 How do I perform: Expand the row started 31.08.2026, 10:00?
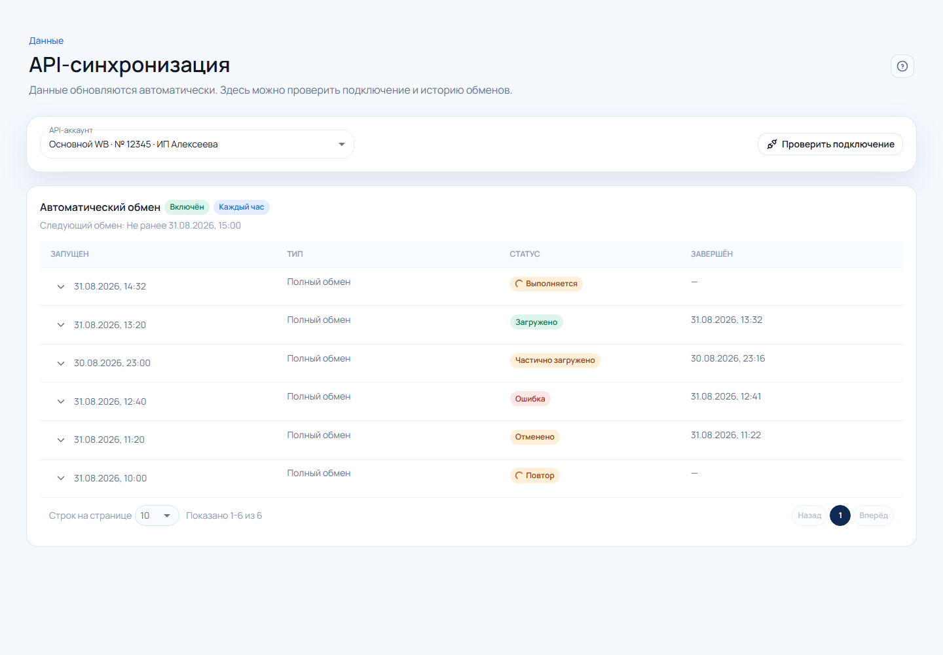61,478
